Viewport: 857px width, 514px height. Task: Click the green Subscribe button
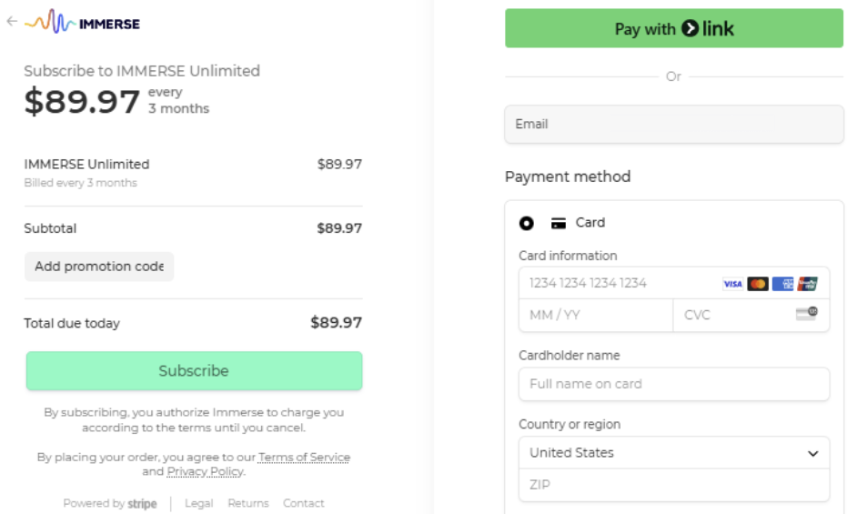pos(194,371)
